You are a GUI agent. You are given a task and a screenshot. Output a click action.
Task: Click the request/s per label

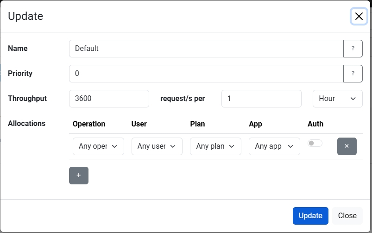tap(183, 99)
